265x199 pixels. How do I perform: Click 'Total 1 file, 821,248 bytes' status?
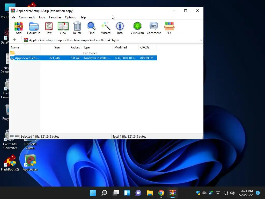(129, 136)
